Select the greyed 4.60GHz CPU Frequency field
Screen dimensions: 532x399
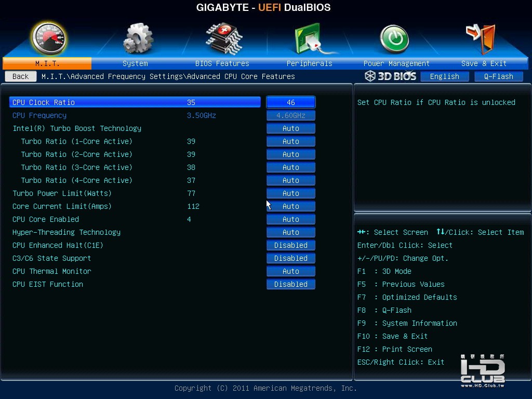[291, 115]
